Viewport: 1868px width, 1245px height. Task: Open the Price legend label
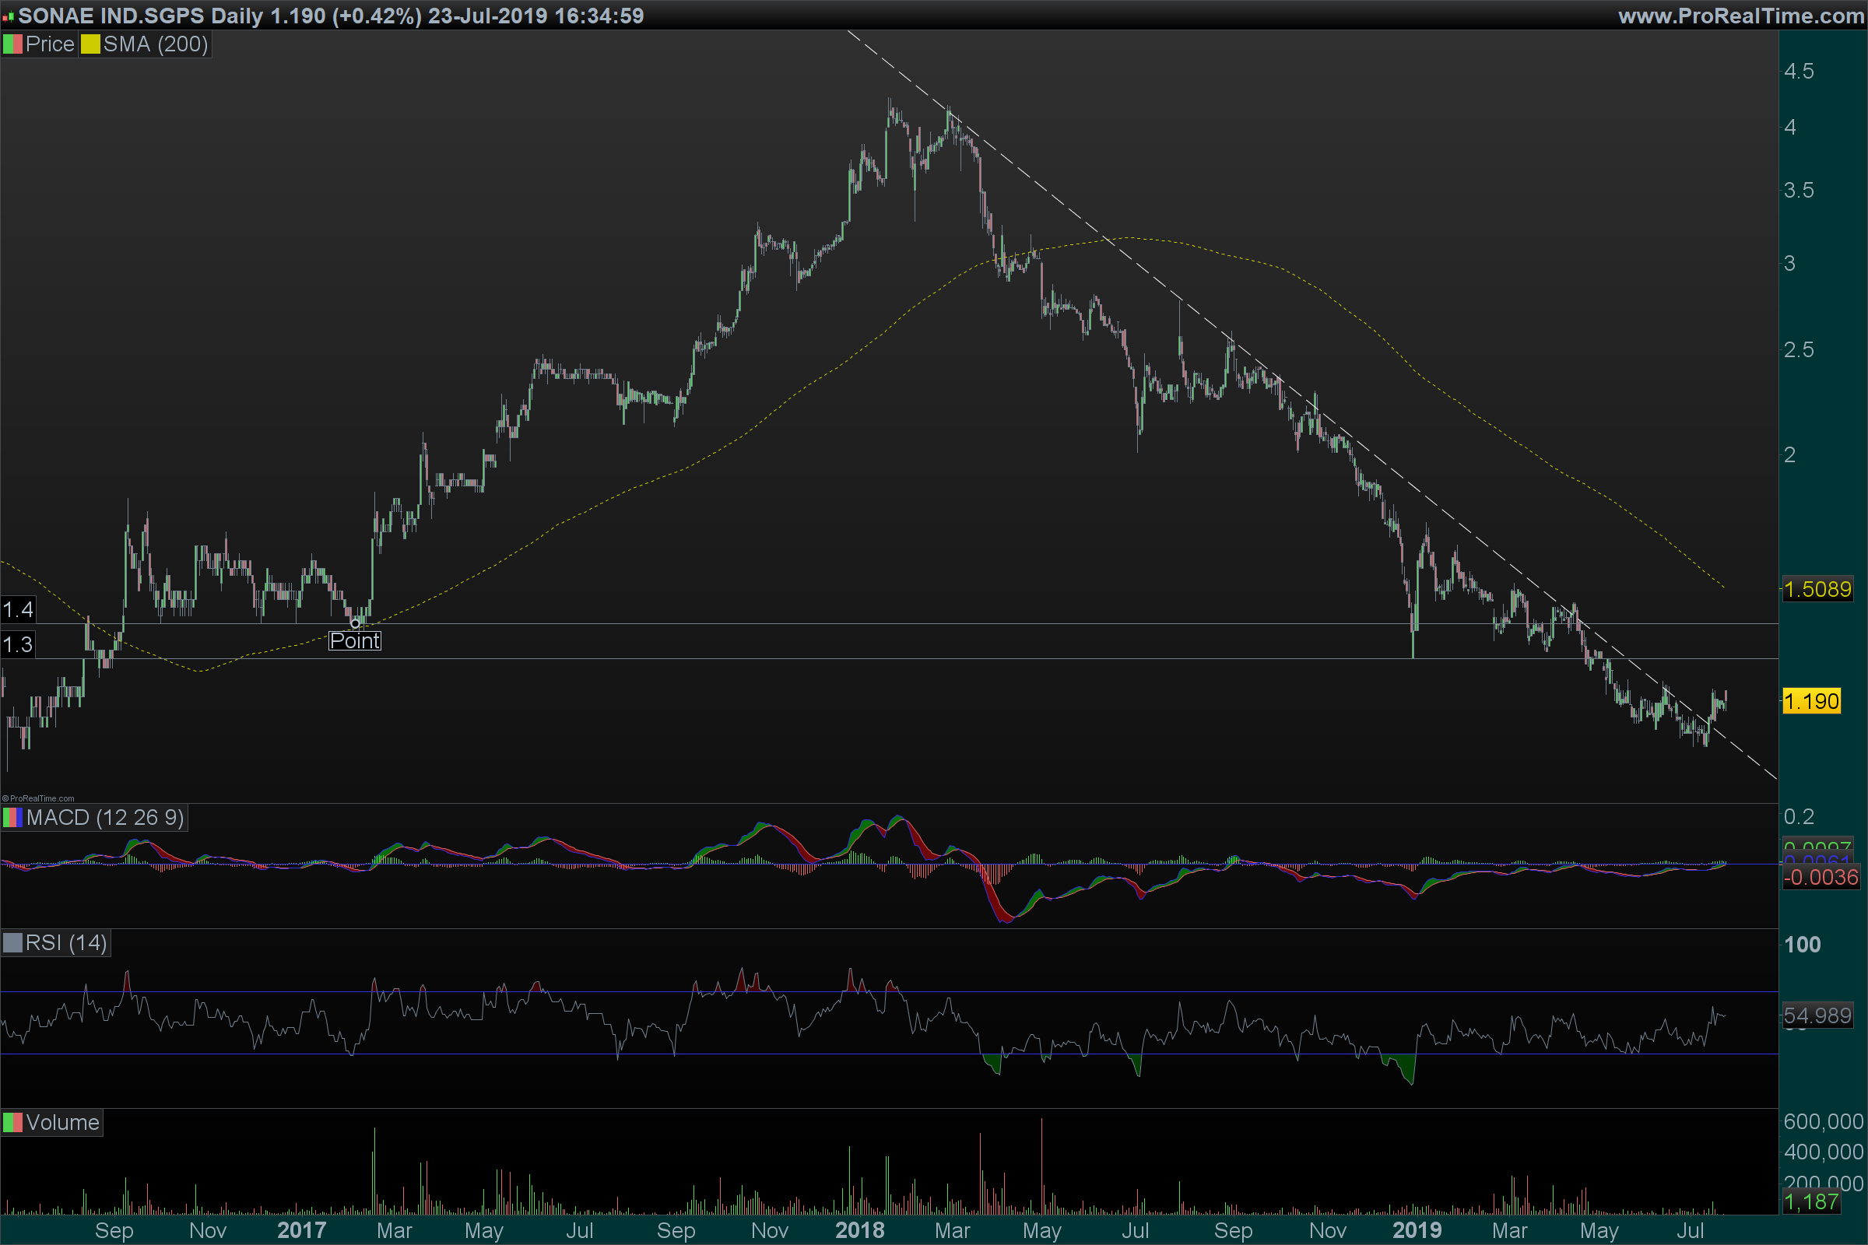point(49,44)
